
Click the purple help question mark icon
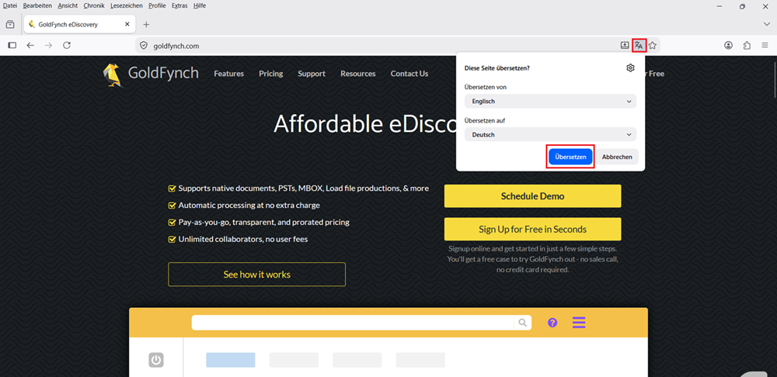[552, 323]
